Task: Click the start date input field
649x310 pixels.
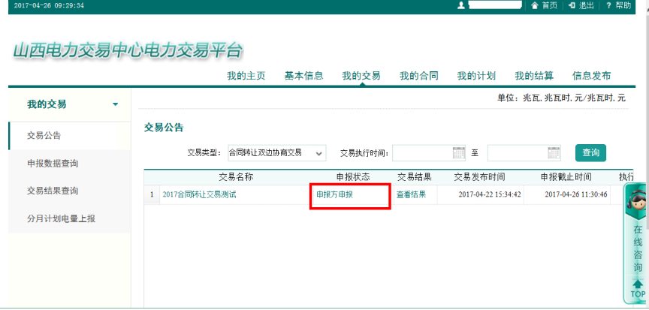Action: click(x=421, y=153)
